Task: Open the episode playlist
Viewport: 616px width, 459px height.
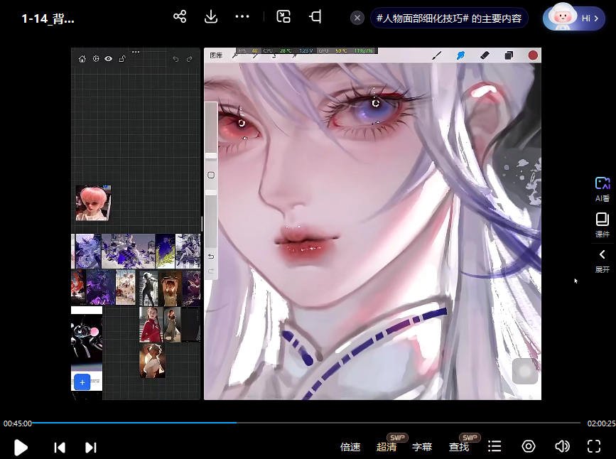Action: click(x=495, y=447)
